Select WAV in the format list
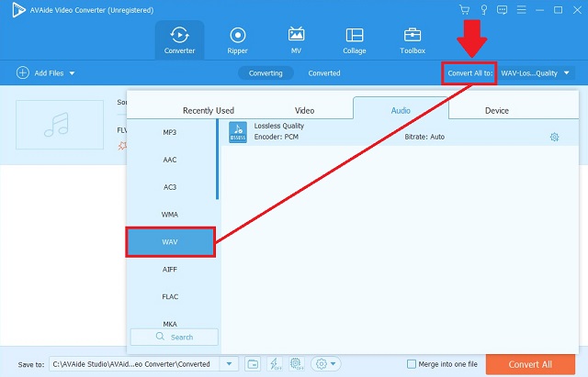 coord(170,242)
